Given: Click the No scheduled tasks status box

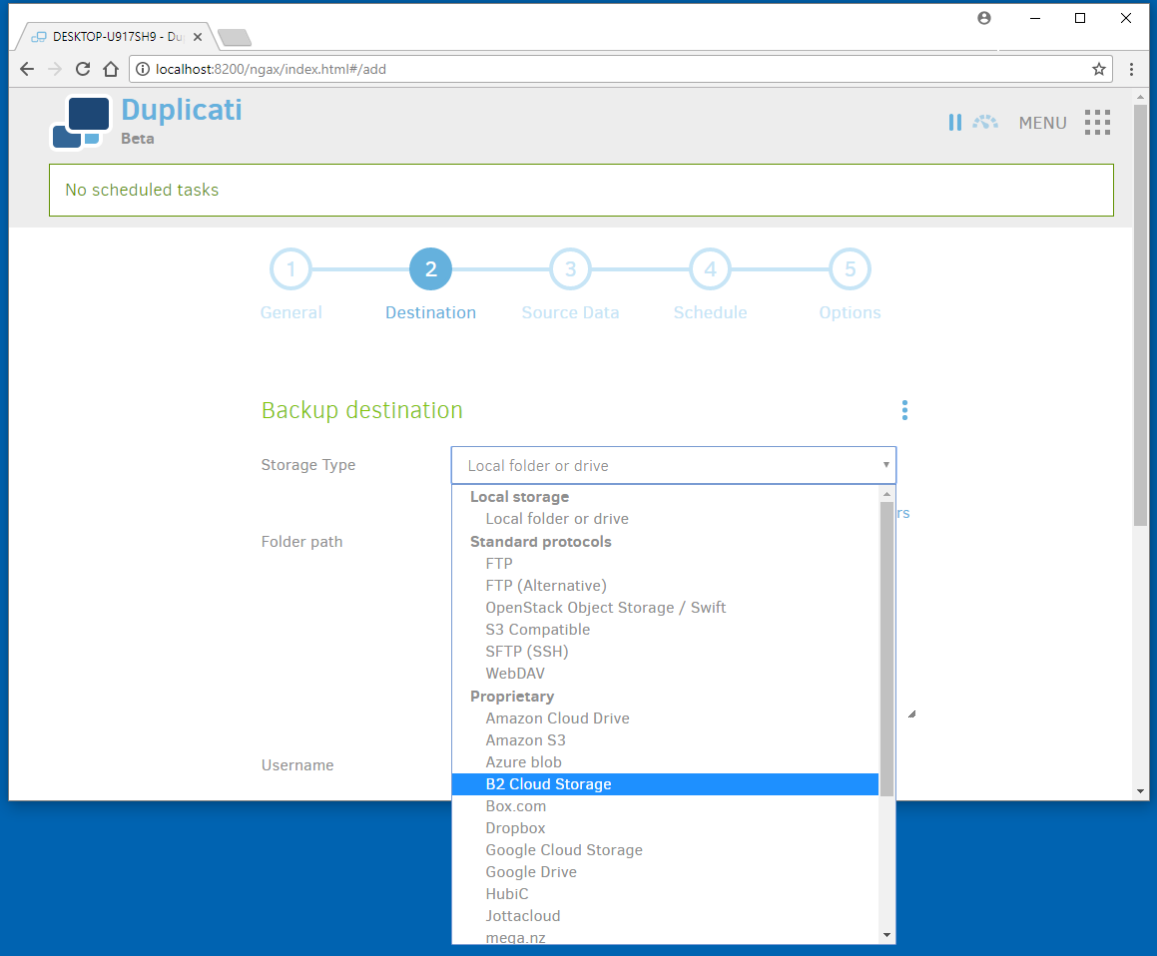Looking at the screenshot, I should pos(581,191).
